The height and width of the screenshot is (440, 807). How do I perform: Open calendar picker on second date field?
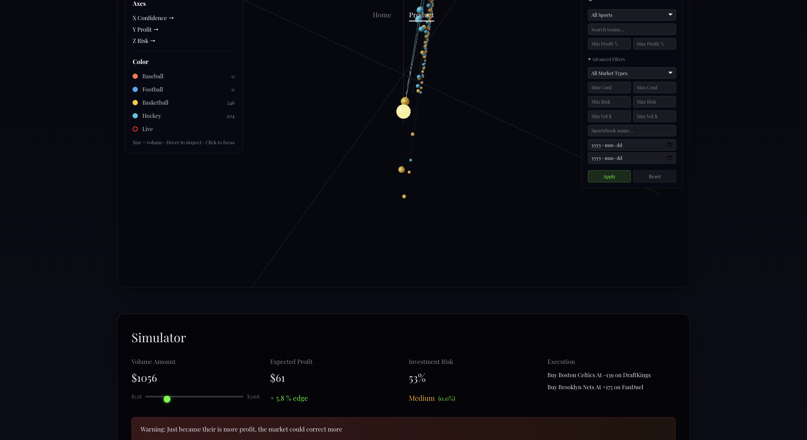pos(669,158)
